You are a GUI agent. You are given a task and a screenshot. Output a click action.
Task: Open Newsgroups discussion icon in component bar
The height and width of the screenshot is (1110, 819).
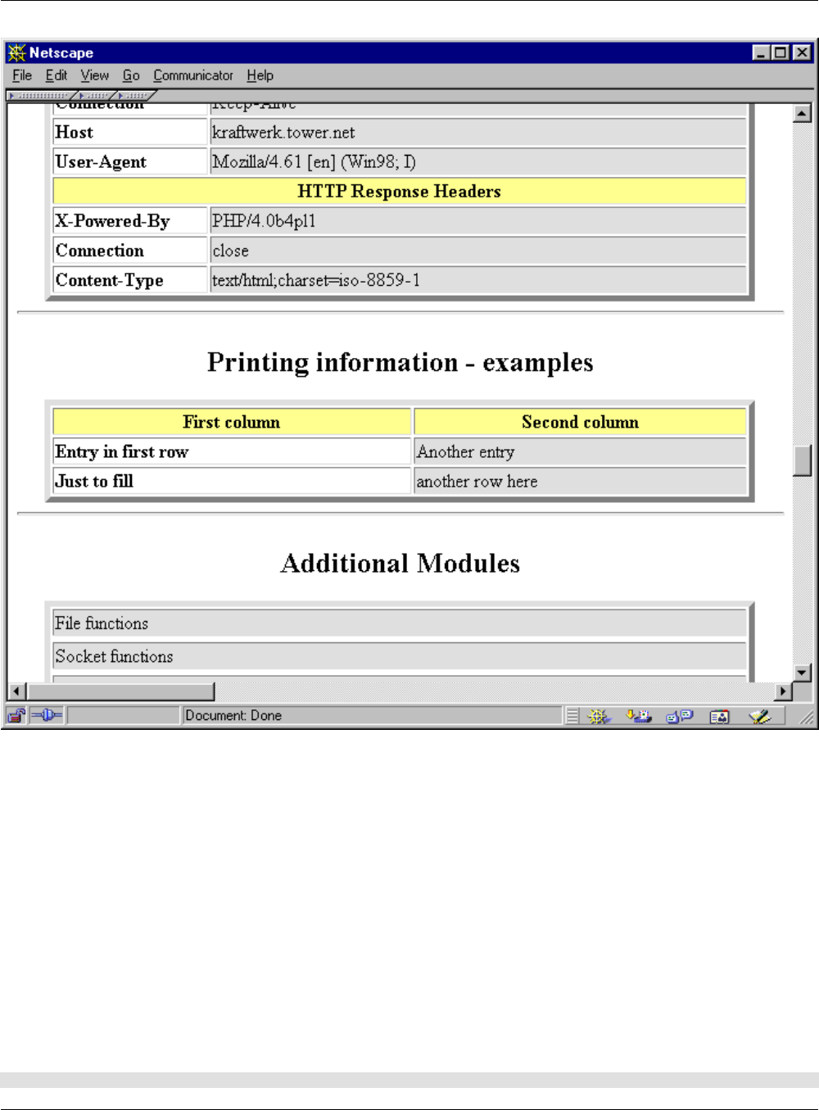[x=680, y=717]
